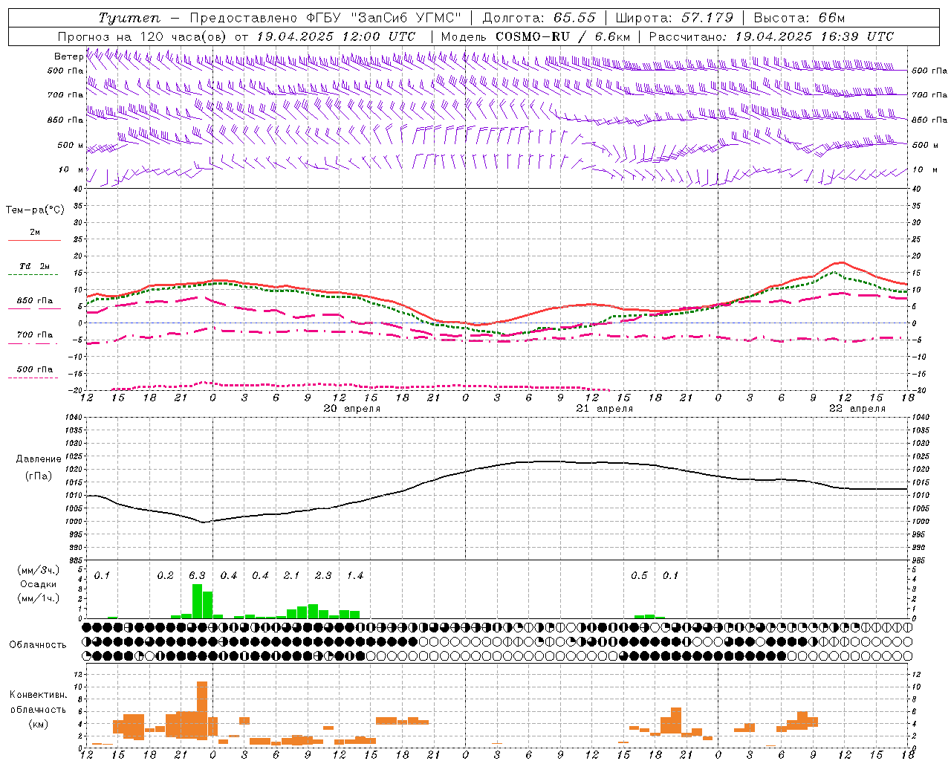Click the "Рассчитано: 19.04.2025 16:39 UTC" text

click(771, 36)
